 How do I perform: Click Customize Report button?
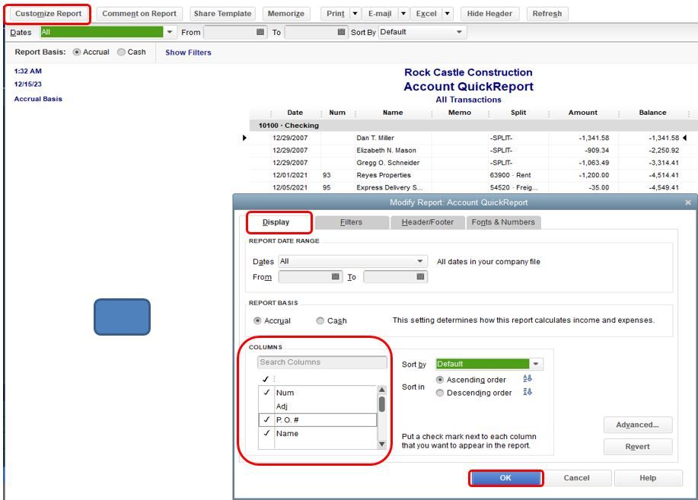pyautogui.click(x=48, y=14)
